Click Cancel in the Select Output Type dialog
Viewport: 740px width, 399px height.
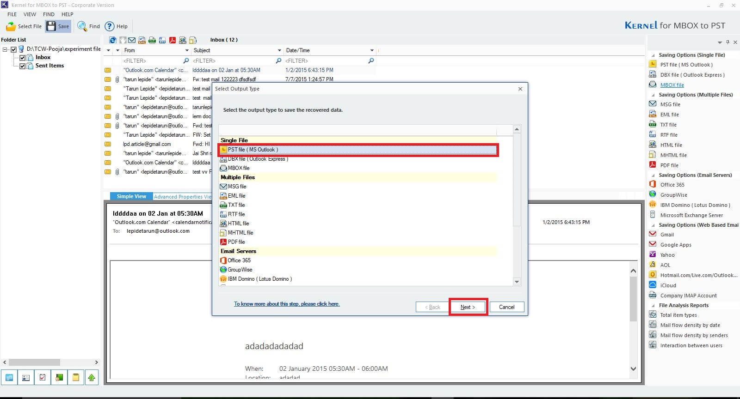[506, 307]
